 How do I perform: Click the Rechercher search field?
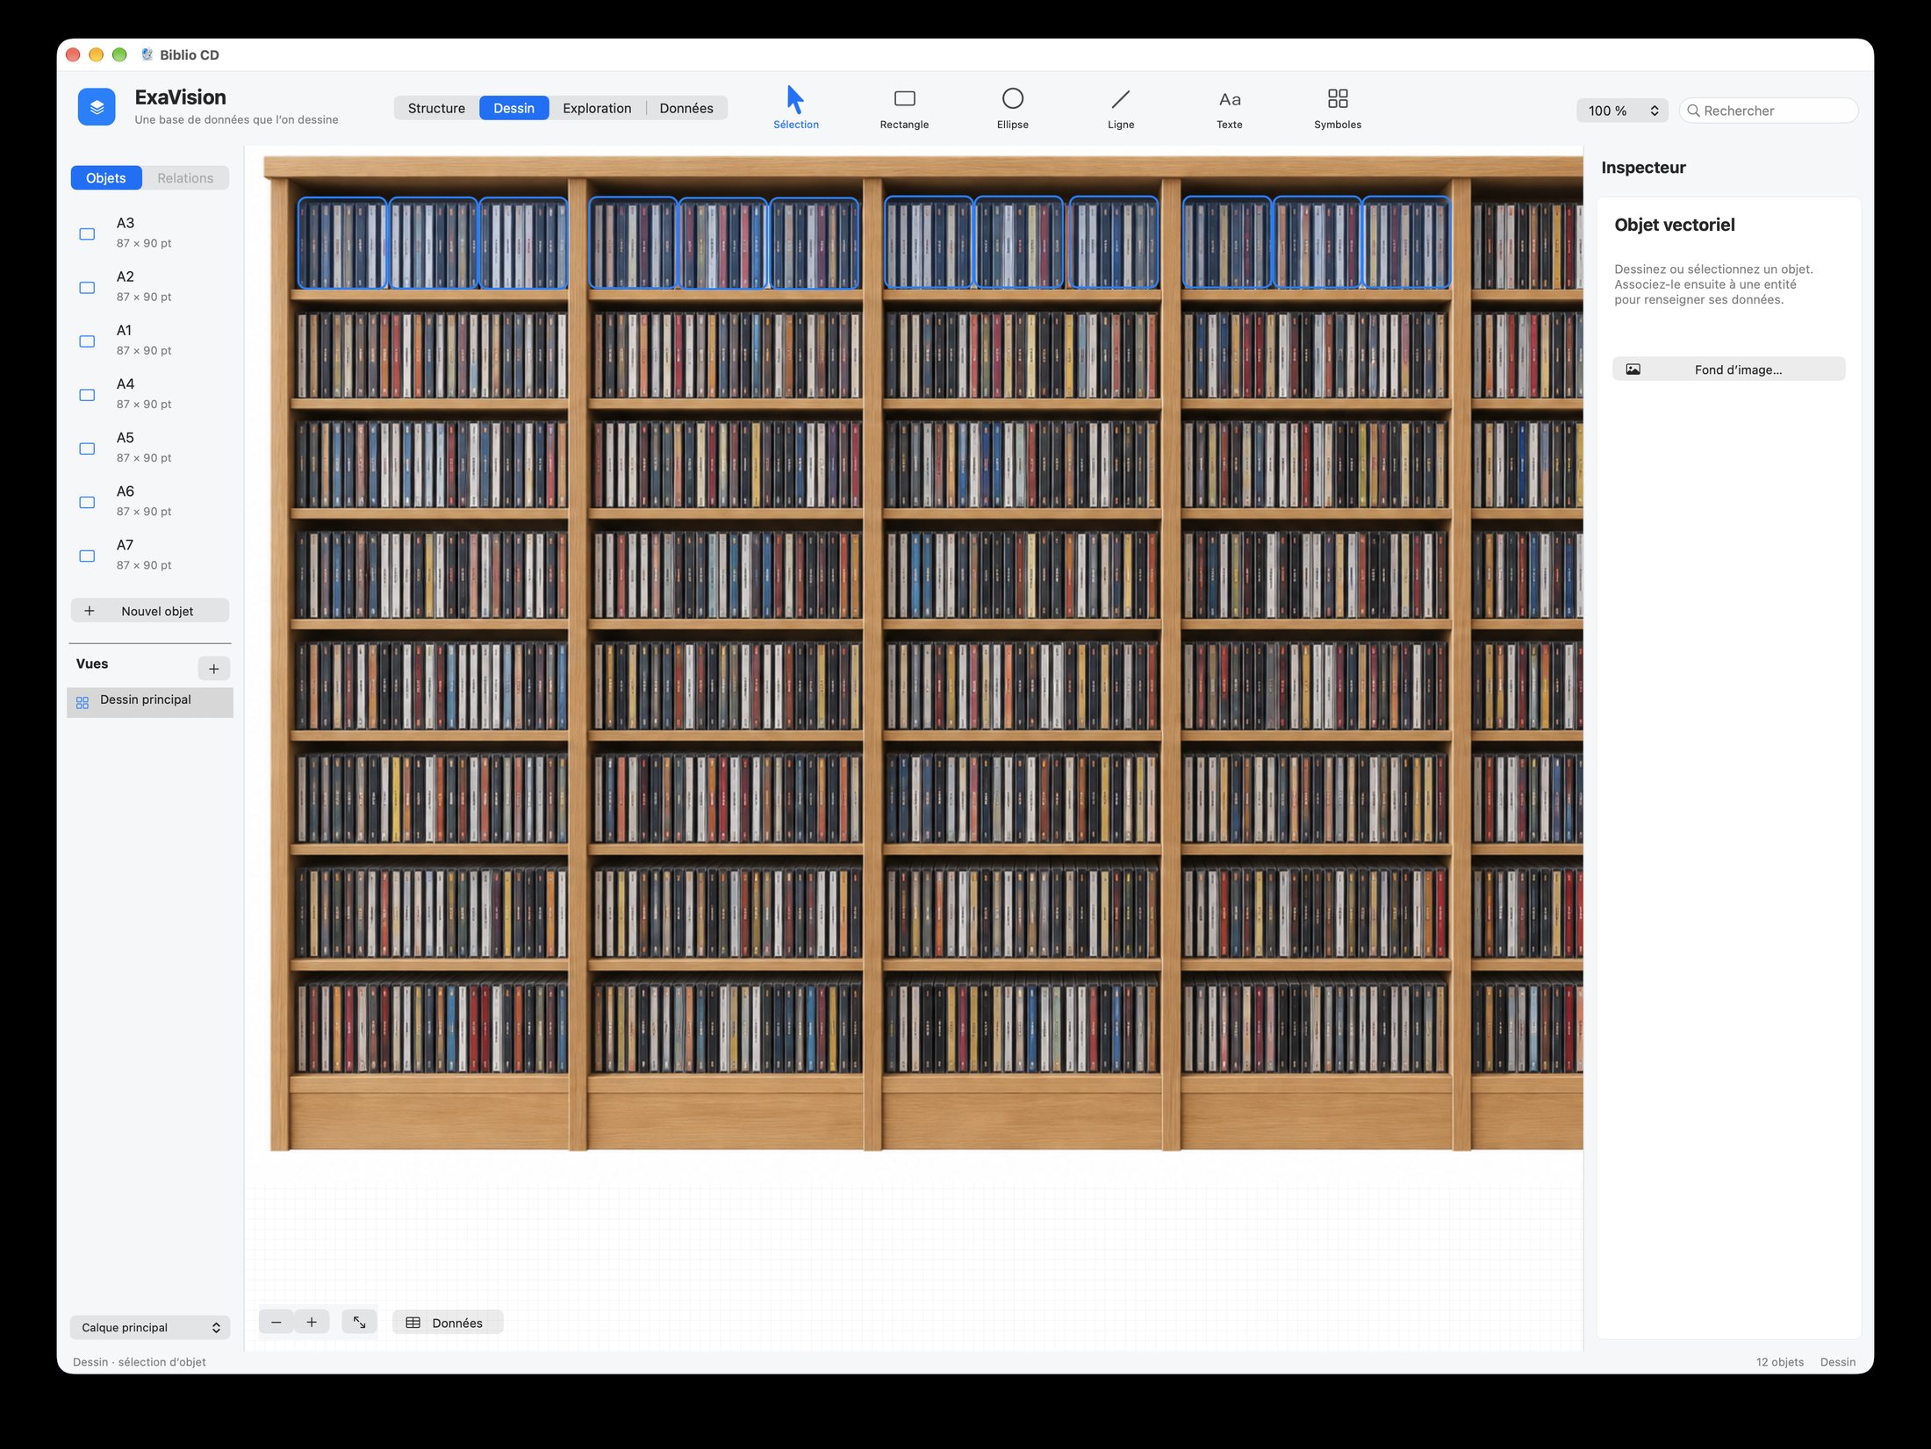coord(1769,111)
